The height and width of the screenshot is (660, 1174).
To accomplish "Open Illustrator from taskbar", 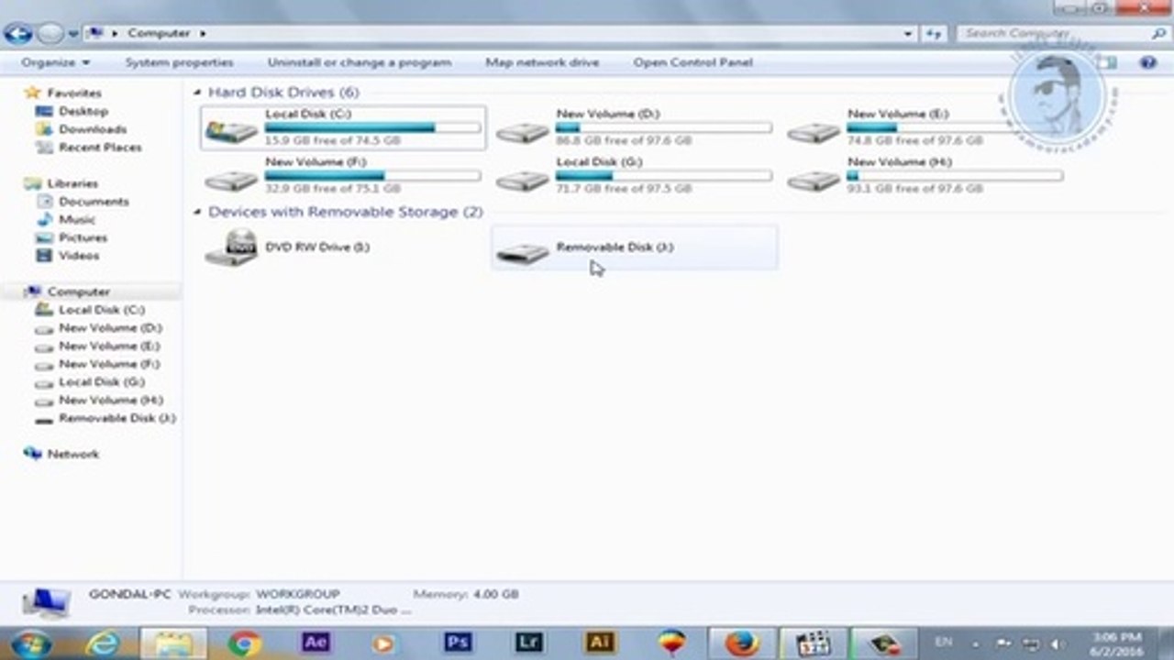I will pos(600,642).
